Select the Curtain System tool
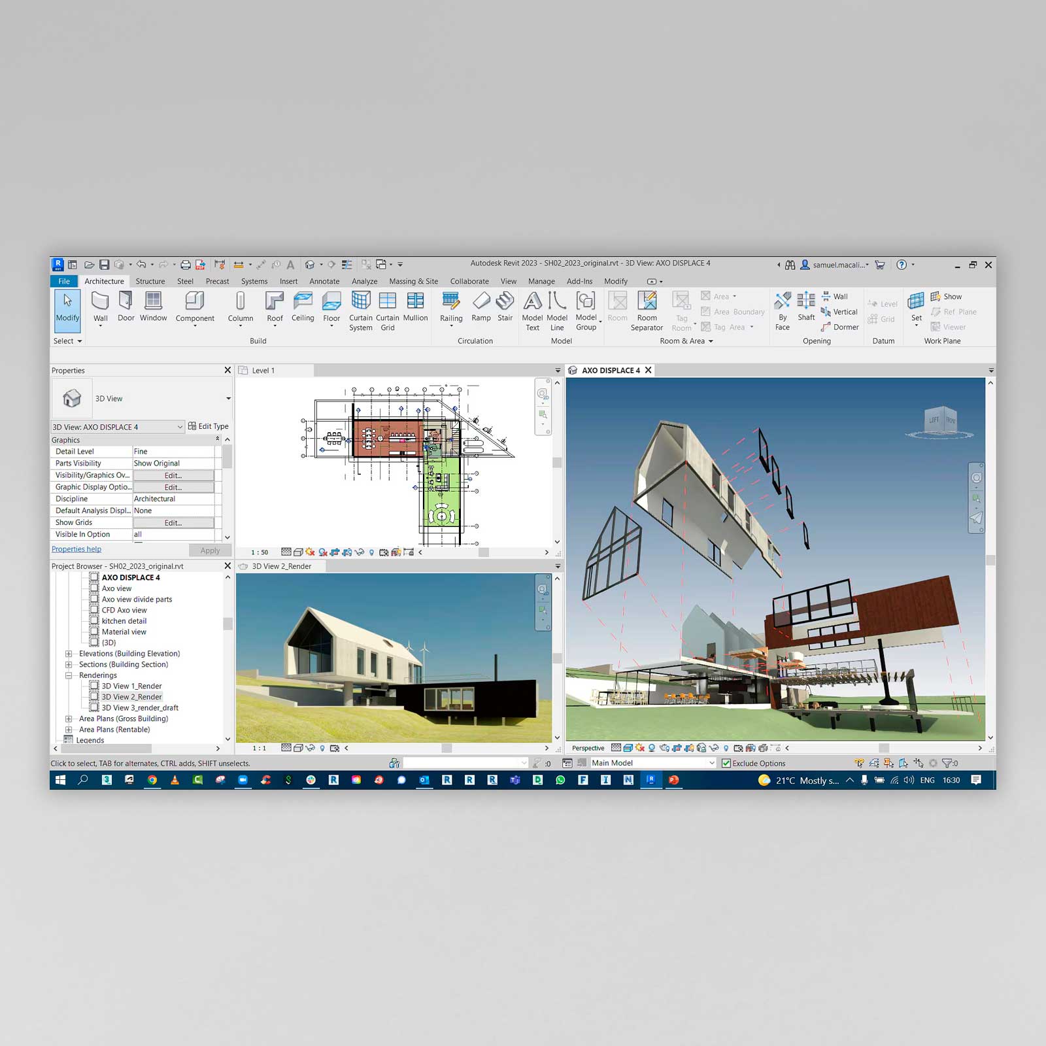Viewport: 1046px width, 1046px height. (x=361, y=311)
